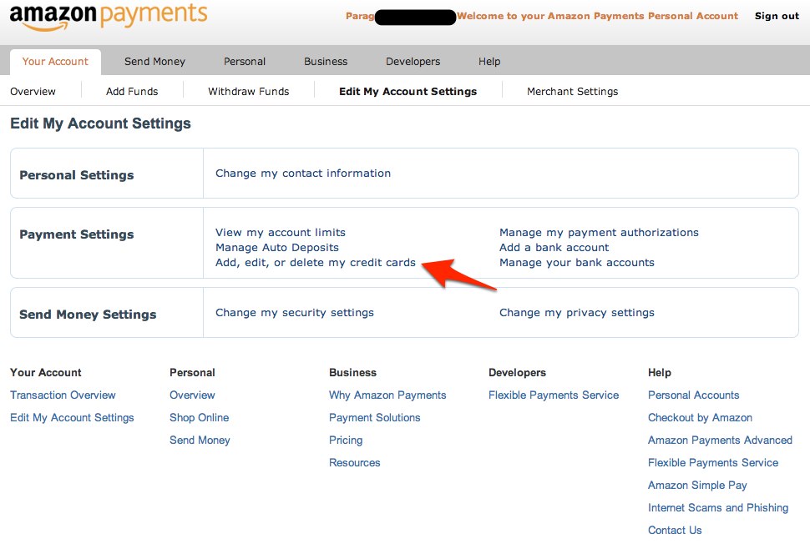Open Pricing footer link

(346, 441)
